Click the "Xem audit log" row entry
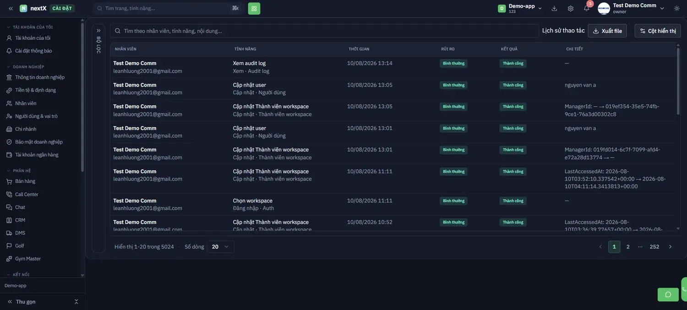Screen dimensions: 687x310 (249, 63)
